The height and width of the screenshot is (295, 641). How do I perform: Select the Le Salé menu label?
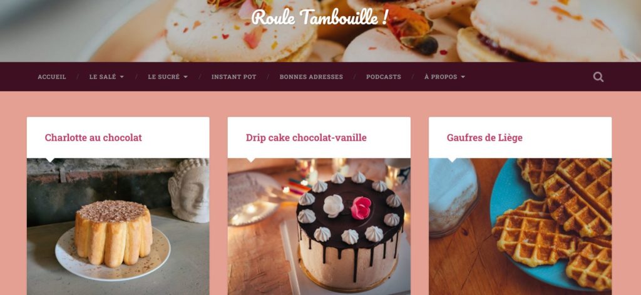click(103, 77)
